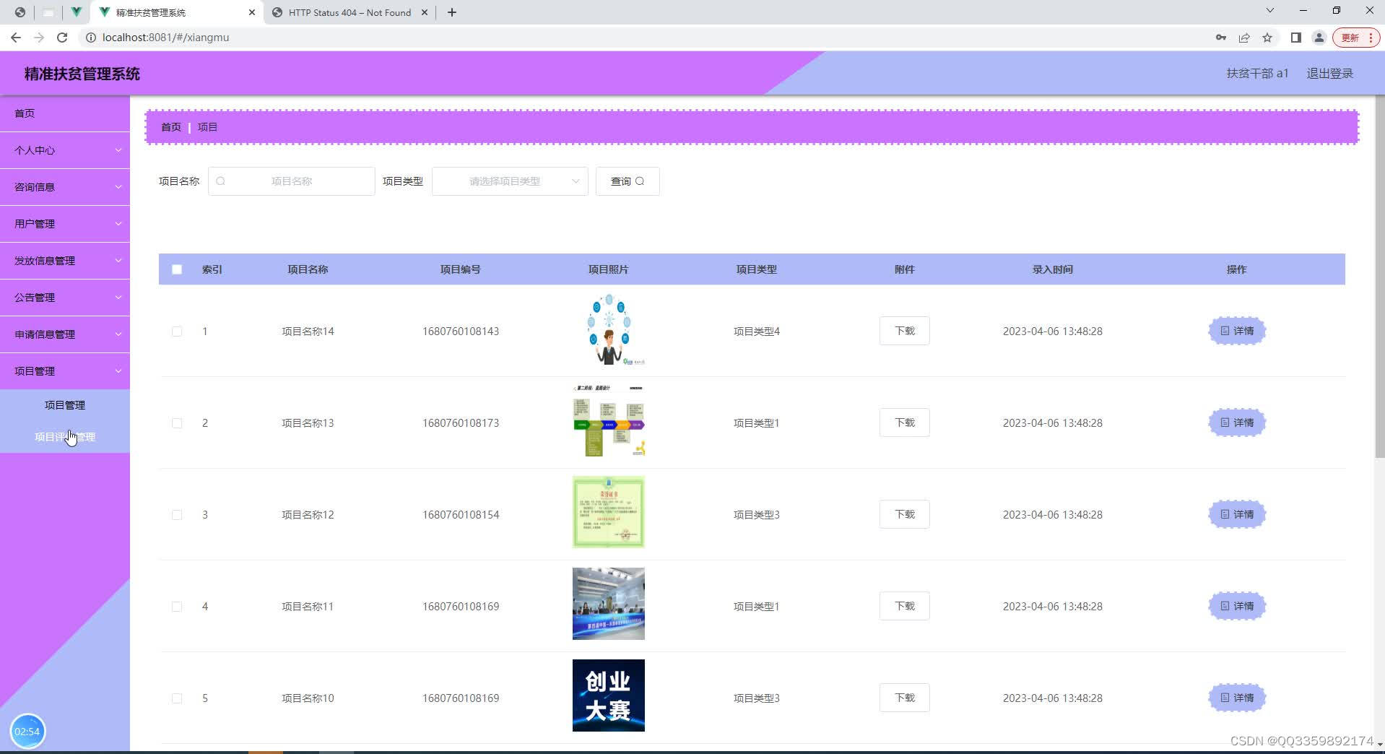1385x754 pixels.
Task: Open a new browser tab with the plus icon
Action: point(452,12)
